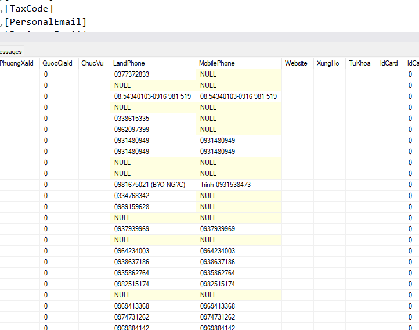Click LandPhone value 0334768342
419x330 pixels.
coord(132,196)
